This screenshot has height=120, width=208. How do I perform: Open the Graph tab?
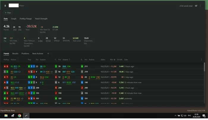(14, 19)
